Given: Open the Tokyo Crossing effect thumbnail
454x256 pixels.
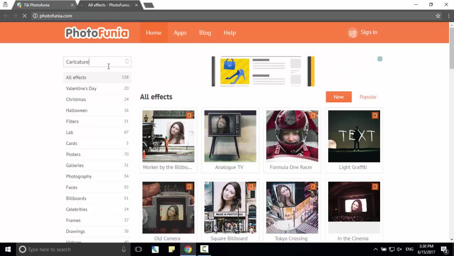Looking at the screenshot, I should pos(292,208).
